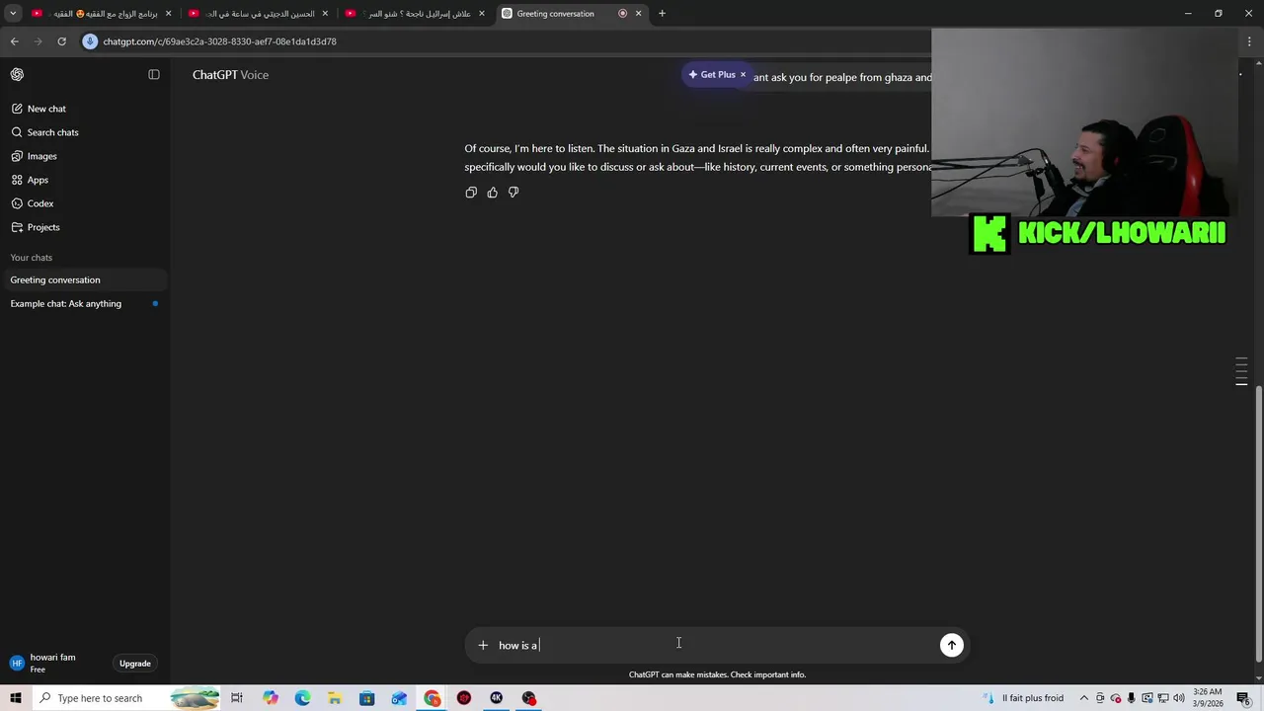
Task: Start a New chat
Action: (84, 109)
